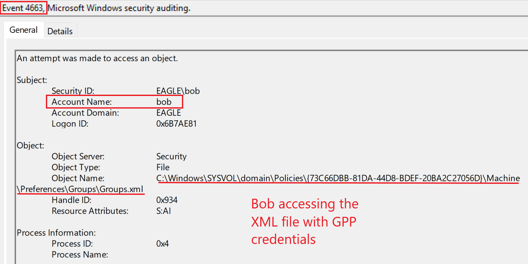Viewport: 528px width, 264px height.
Task: Click the red 'Bob accessing the' annotation
Action: point(305,204)
